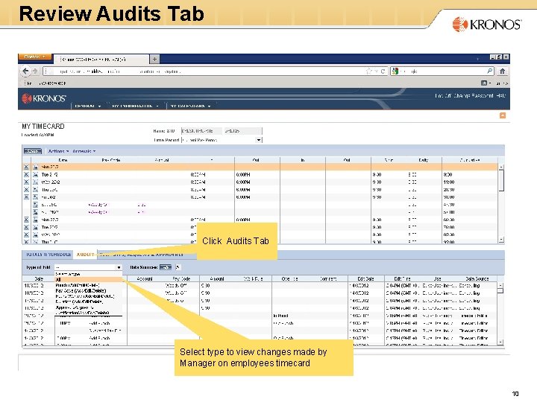The height and width of the screenshot is (402, 537).
Task: Select the Kronos browser tab
Action: 101,59
